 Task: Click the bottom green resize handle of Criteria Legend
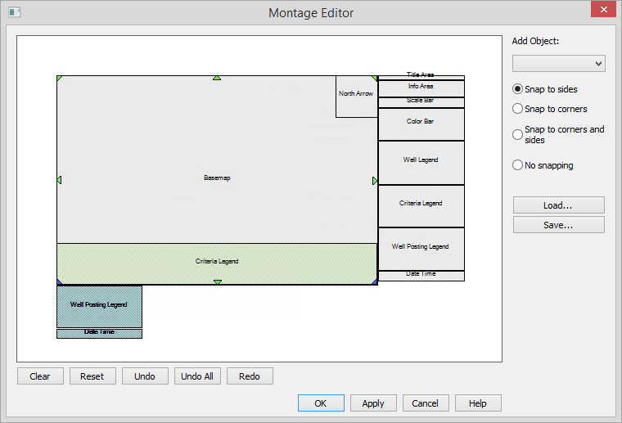click(218, 282)
